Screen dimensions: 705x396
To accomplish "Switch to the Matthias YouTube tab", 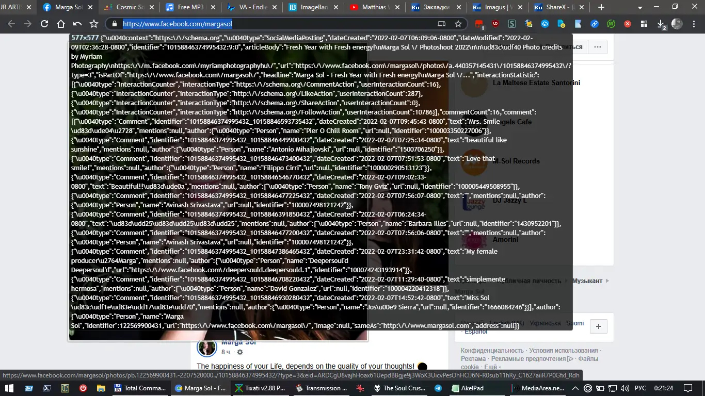I will click(x=374, y=7).
